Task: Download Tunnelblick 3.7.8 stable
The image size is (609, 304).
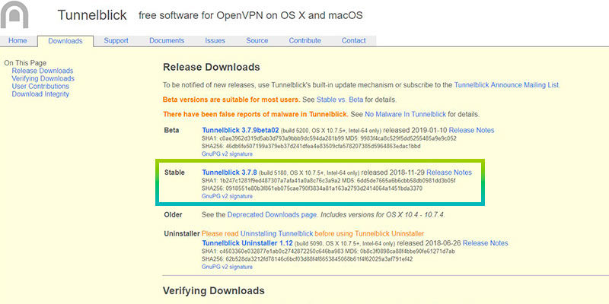Action: (x=230, y=173)
